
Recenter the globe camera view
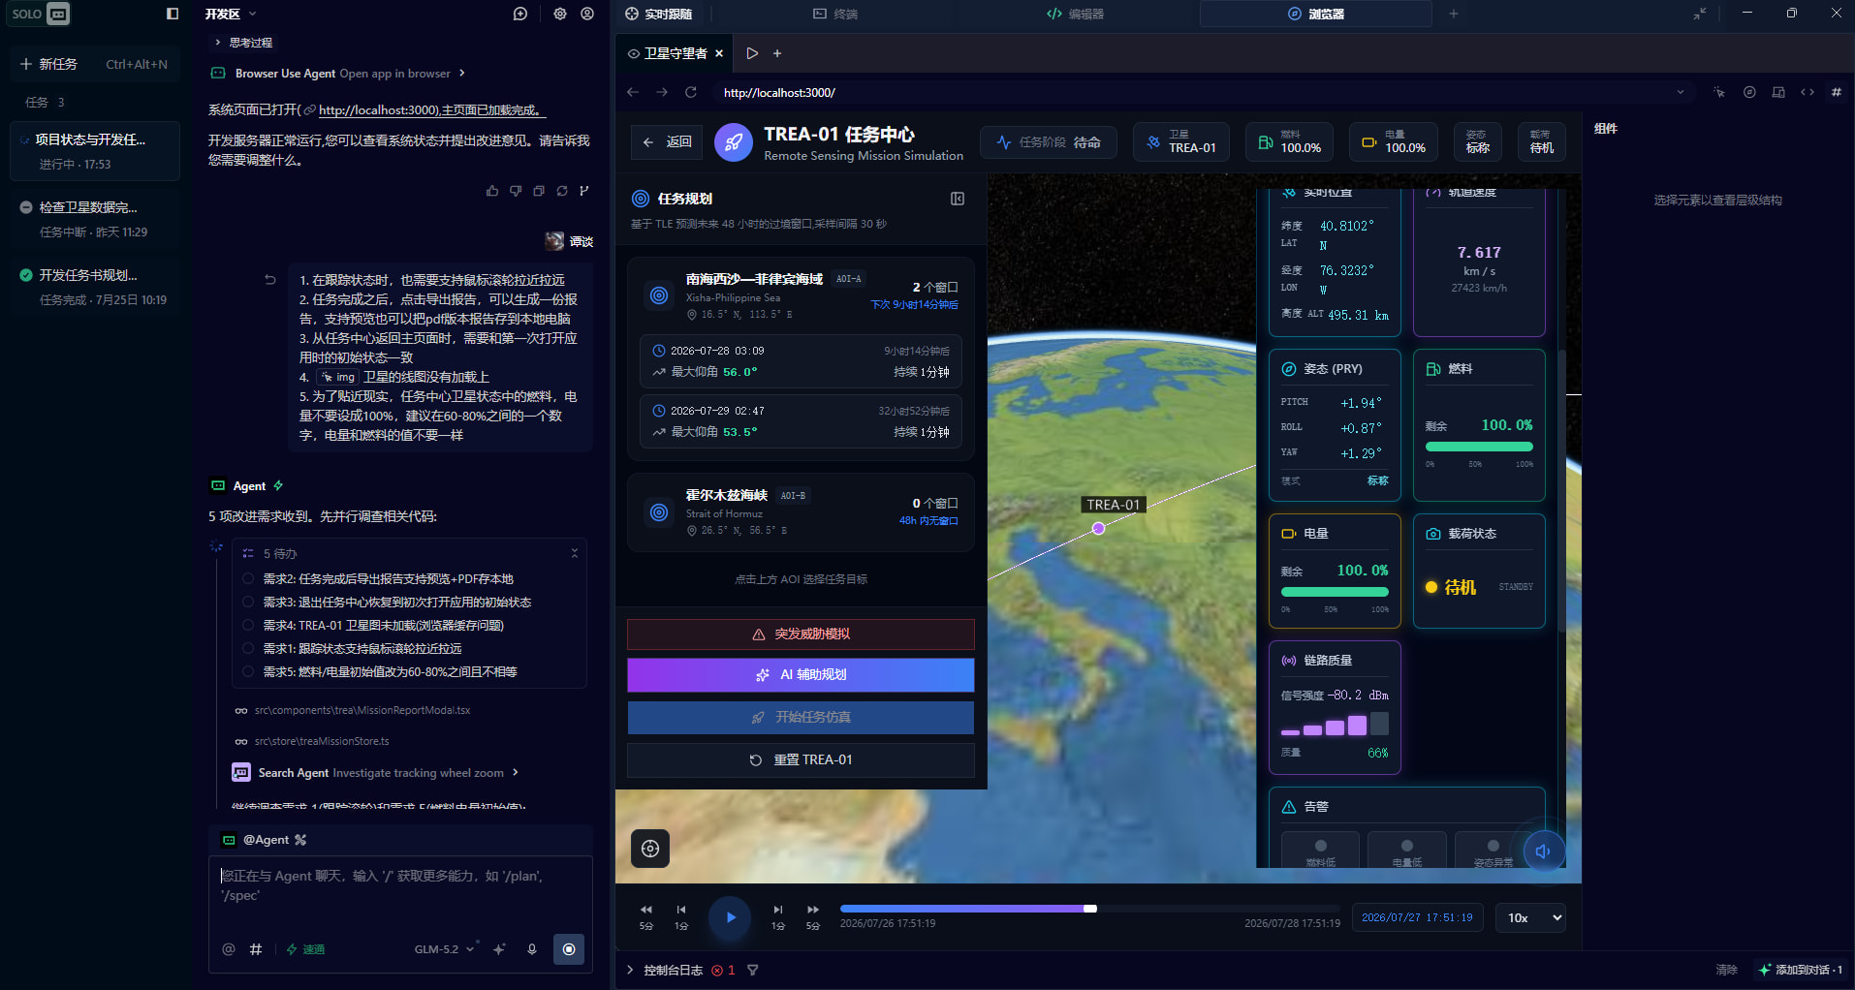click(650, 849)
